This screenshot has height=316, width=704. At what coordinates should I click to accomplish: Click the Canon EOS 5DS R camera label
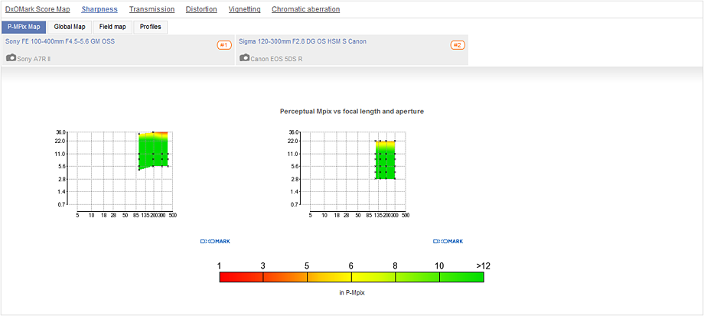click(x=276, y=59)
